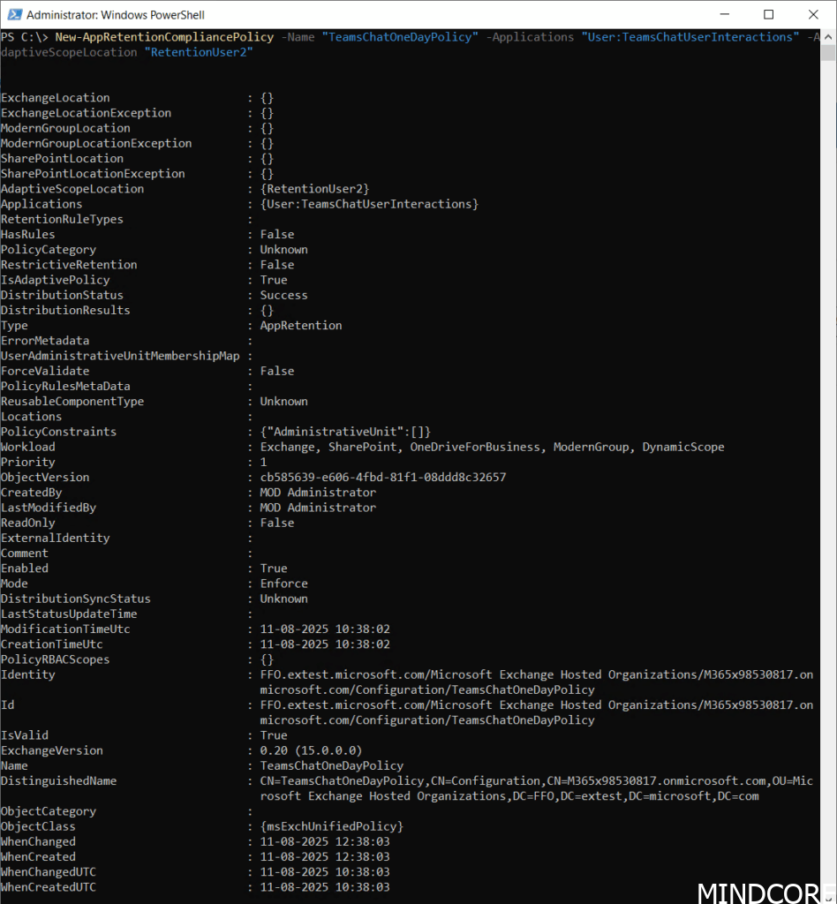Image resolution: width=837 pixels, height=904 pixels.
Task: Click the -Applications parameter in the command
Action: coord(529,37)
